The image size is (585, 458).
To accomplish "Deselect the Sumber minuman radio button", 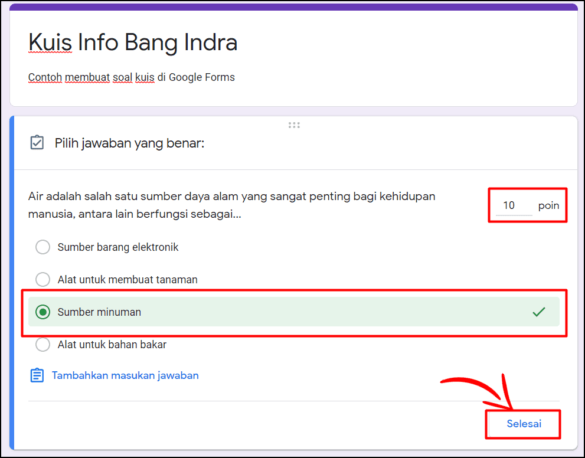I will click(x=43, y=312).
